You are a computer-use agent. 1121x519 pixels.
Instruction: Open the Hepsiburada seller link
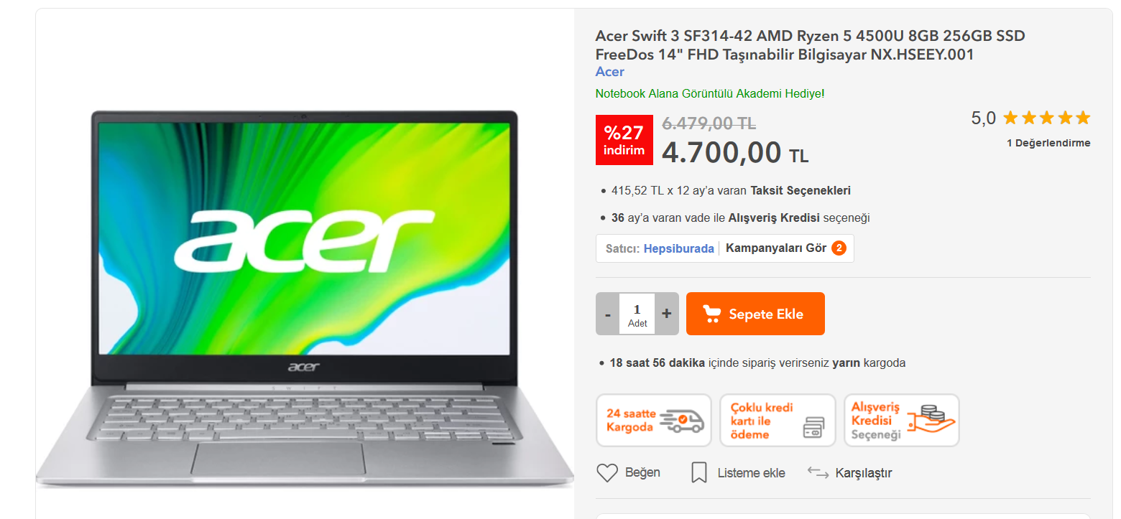[679, 248]
